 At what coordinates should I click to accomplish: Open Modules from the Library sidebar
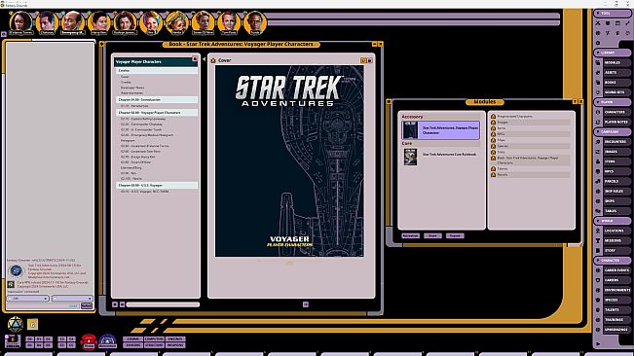616,62
